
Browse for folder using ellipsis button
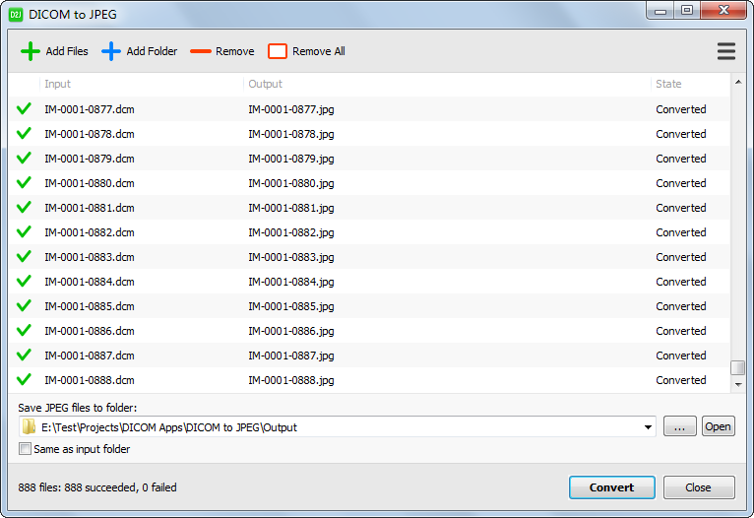(679, 426)
